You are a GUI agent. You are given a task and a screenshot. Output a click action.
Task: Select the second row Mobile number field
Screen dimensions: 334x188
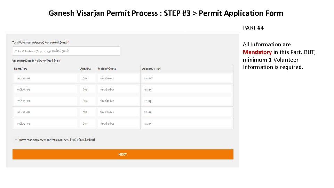point(118,89)
